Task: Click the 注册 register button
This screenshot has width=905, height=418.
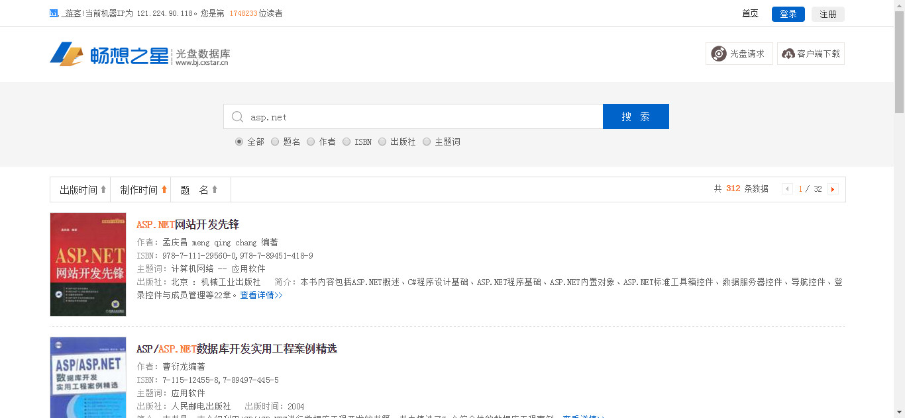Action: tap(827, 14)
